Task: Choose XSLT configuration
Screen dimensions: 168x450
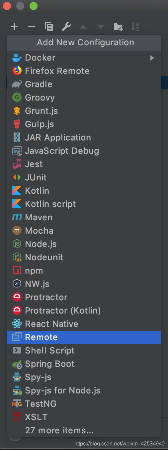Action: pyautogui.click(x=84, y=417)
